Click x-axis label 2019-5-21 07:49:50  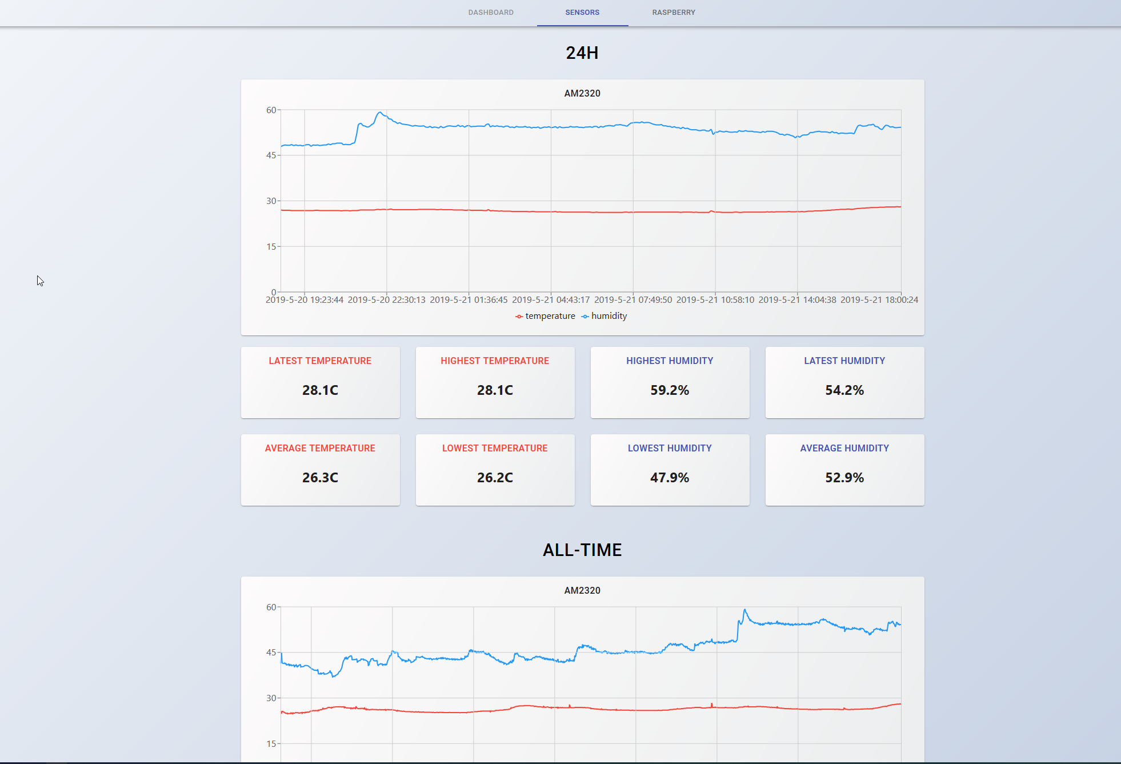click(x=633, y=300)
